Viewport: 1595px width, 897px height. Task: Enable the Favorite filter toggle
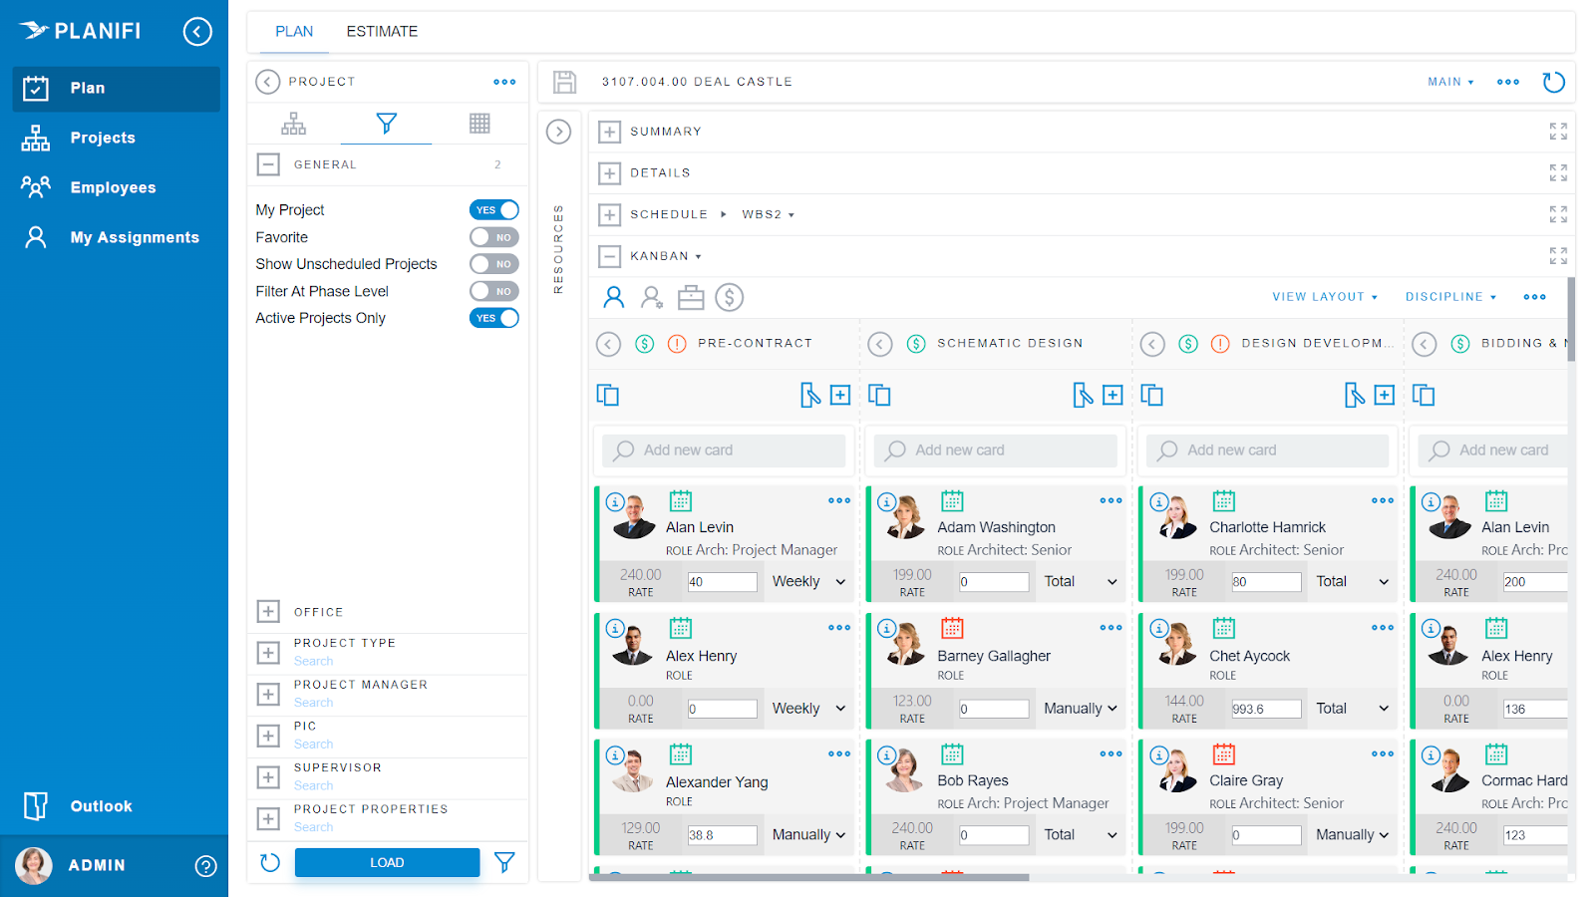[x=494, y=237]
